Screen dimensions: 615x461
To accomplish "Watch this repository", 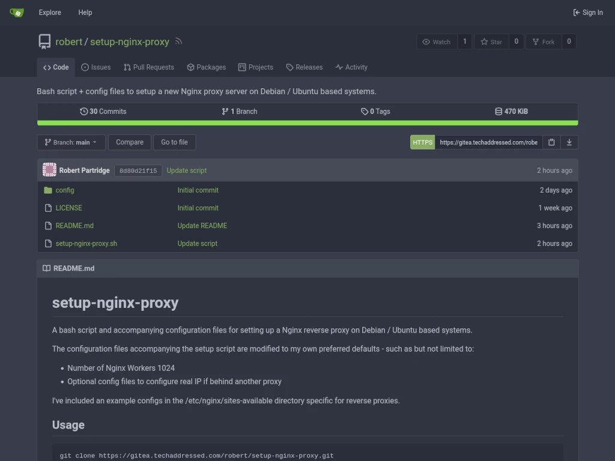I will pyautogui.click(x=437, y=41).
